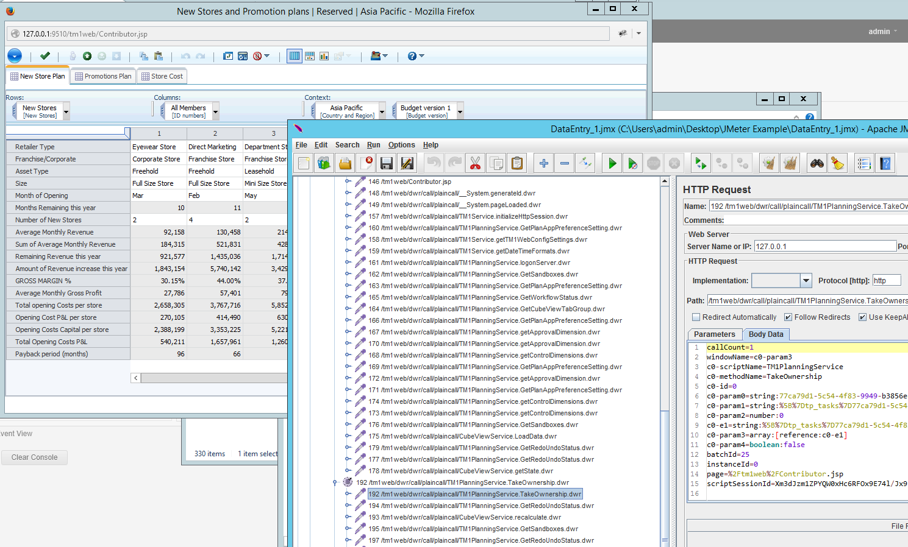The image size is (908, 547).
Task: Open the JMeter Run menu
Action: [374, 145]
